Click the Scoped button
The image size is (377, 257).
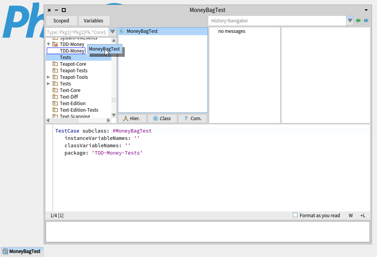point(61,21)
